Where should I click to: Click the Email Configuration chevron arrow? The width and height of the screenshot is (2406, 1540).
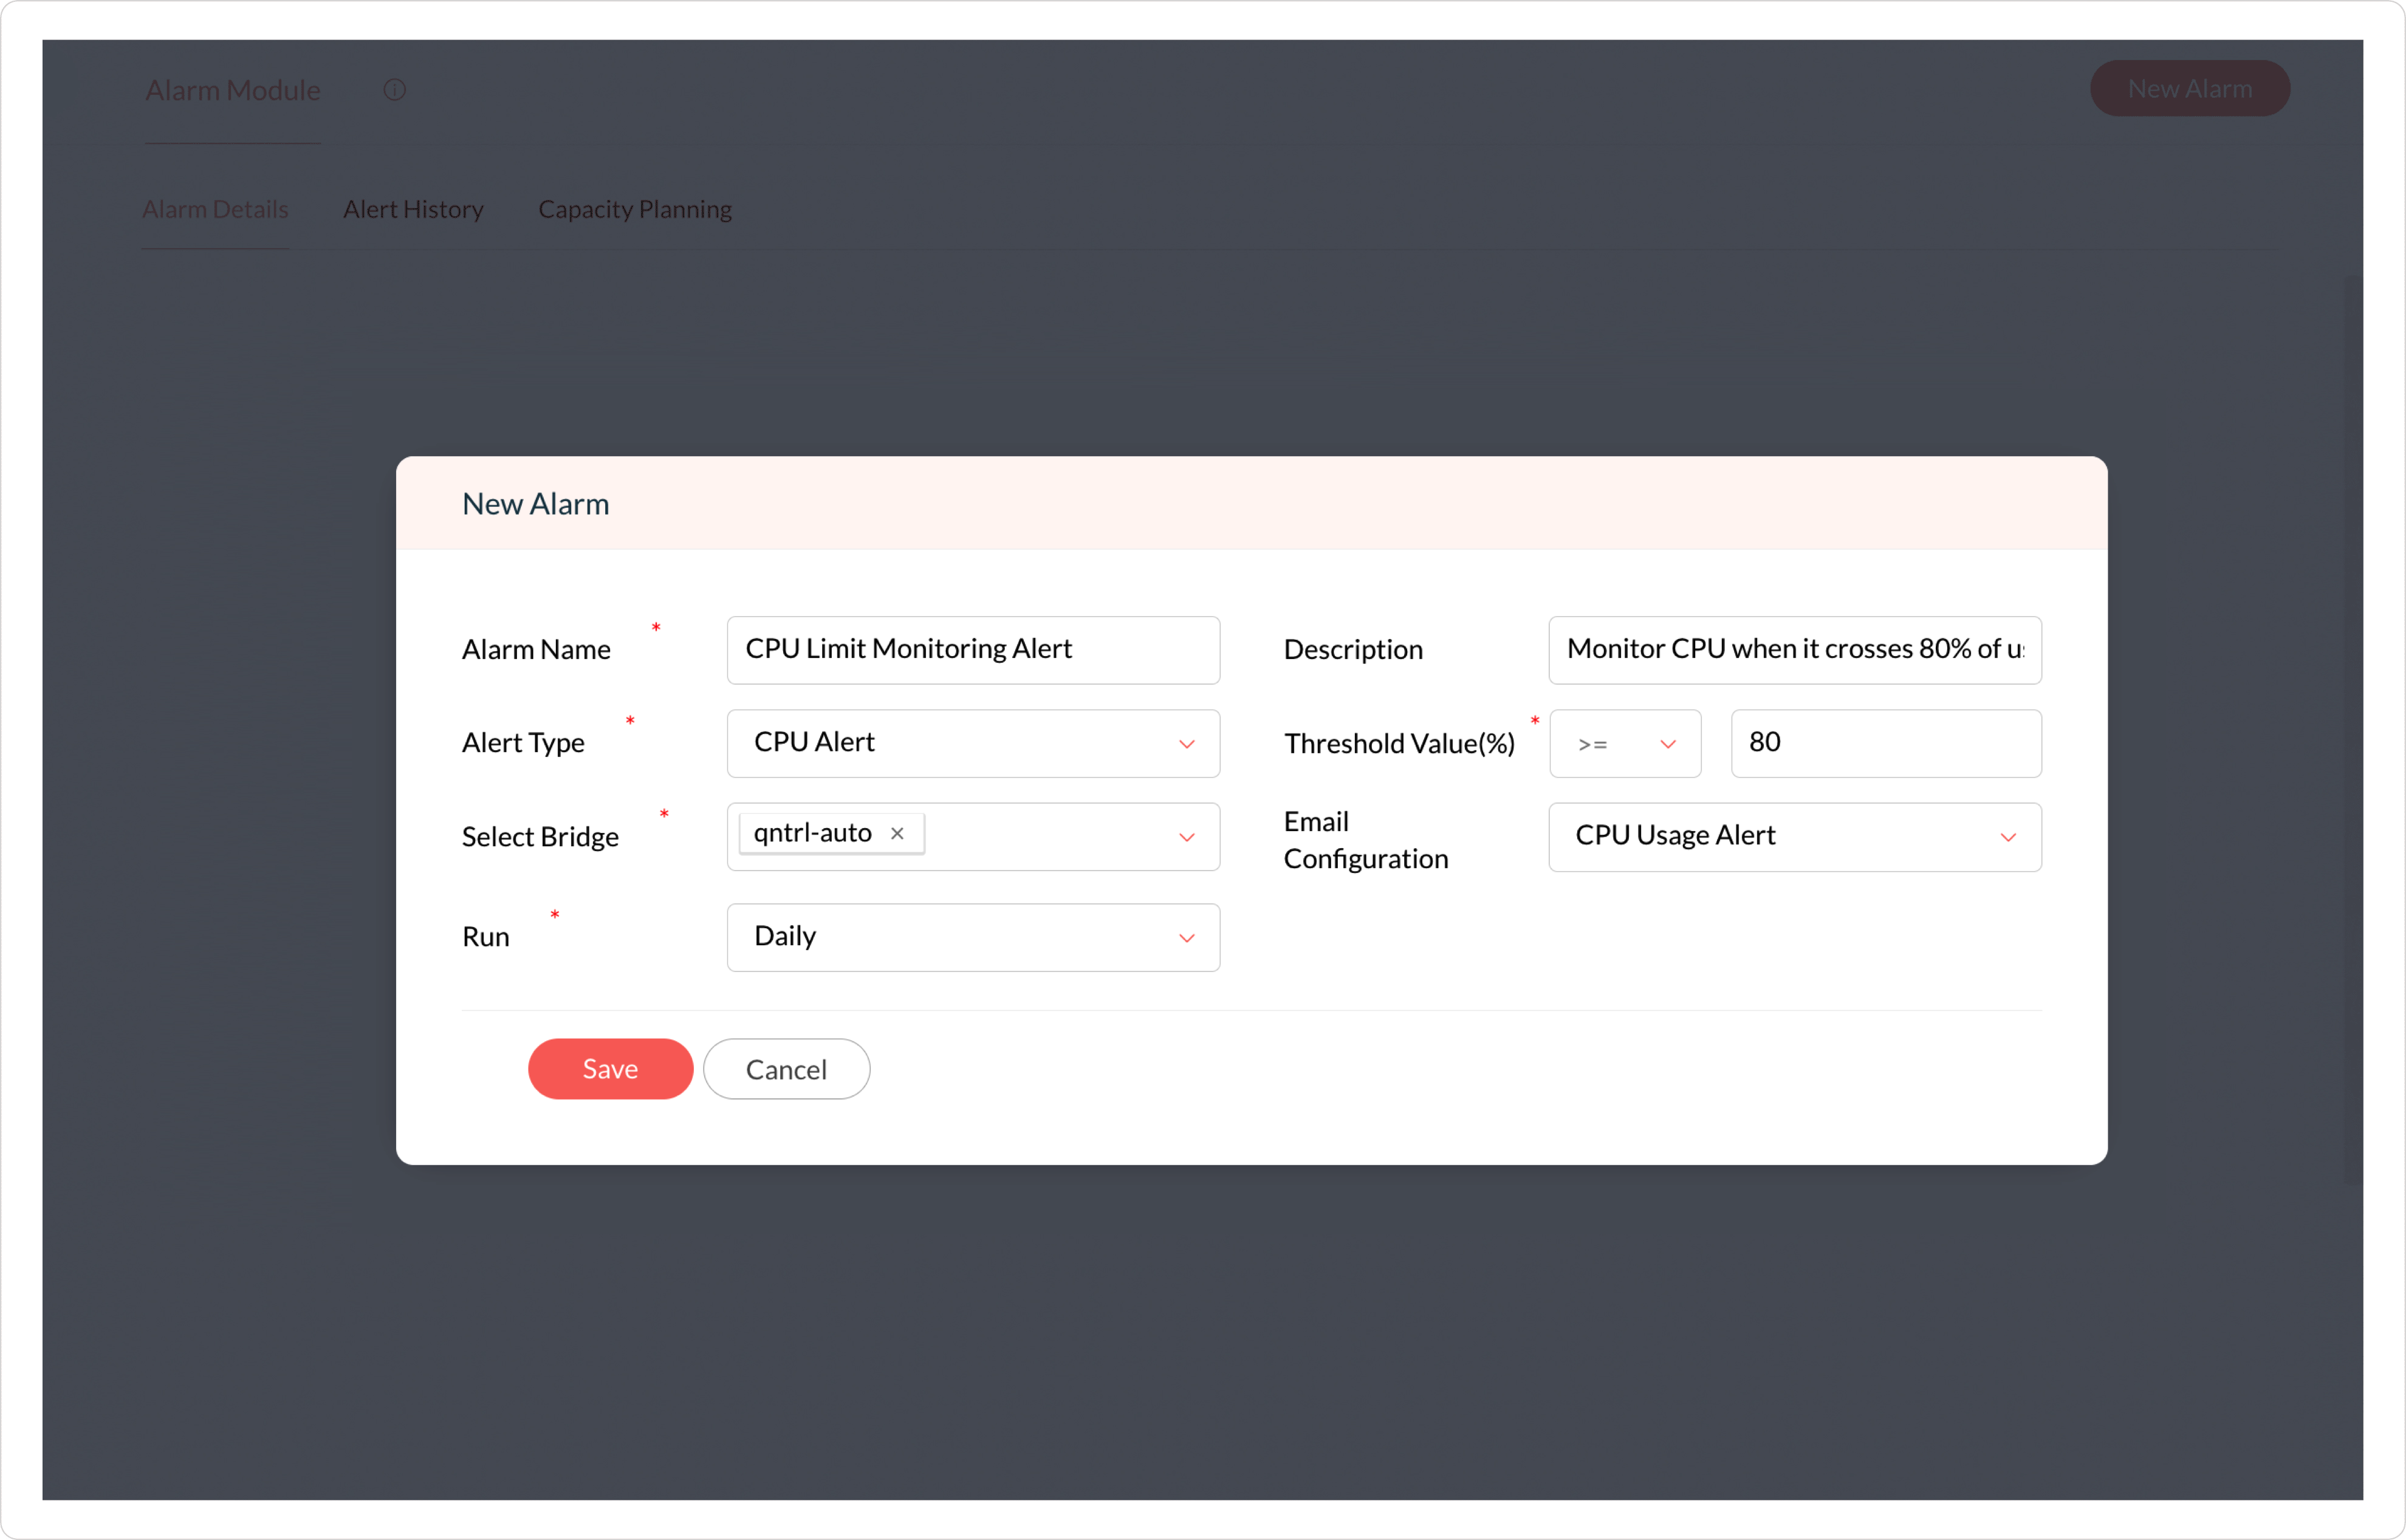[2007, 837]
